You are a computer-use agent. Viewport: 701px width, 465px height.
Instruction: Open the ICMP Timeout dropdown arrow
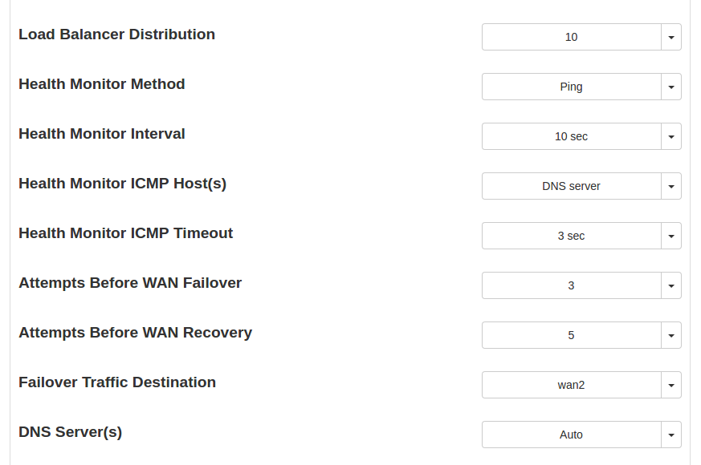671,236
